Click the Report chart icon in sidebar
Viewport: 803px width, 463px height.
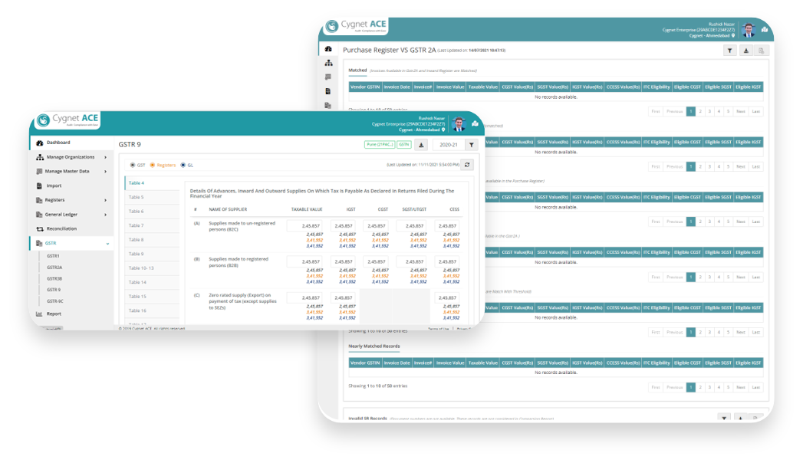click(39, 314)
